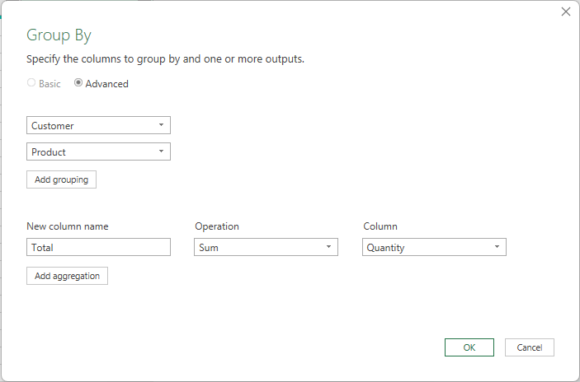
Task: Focus the Total new column name field
Action: click(98, 247)
